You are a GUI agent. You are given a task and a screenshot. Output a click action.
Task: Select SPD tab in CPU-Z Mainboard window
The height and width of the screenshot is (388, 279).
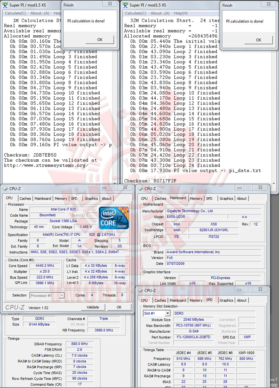[x=209, y=198]
